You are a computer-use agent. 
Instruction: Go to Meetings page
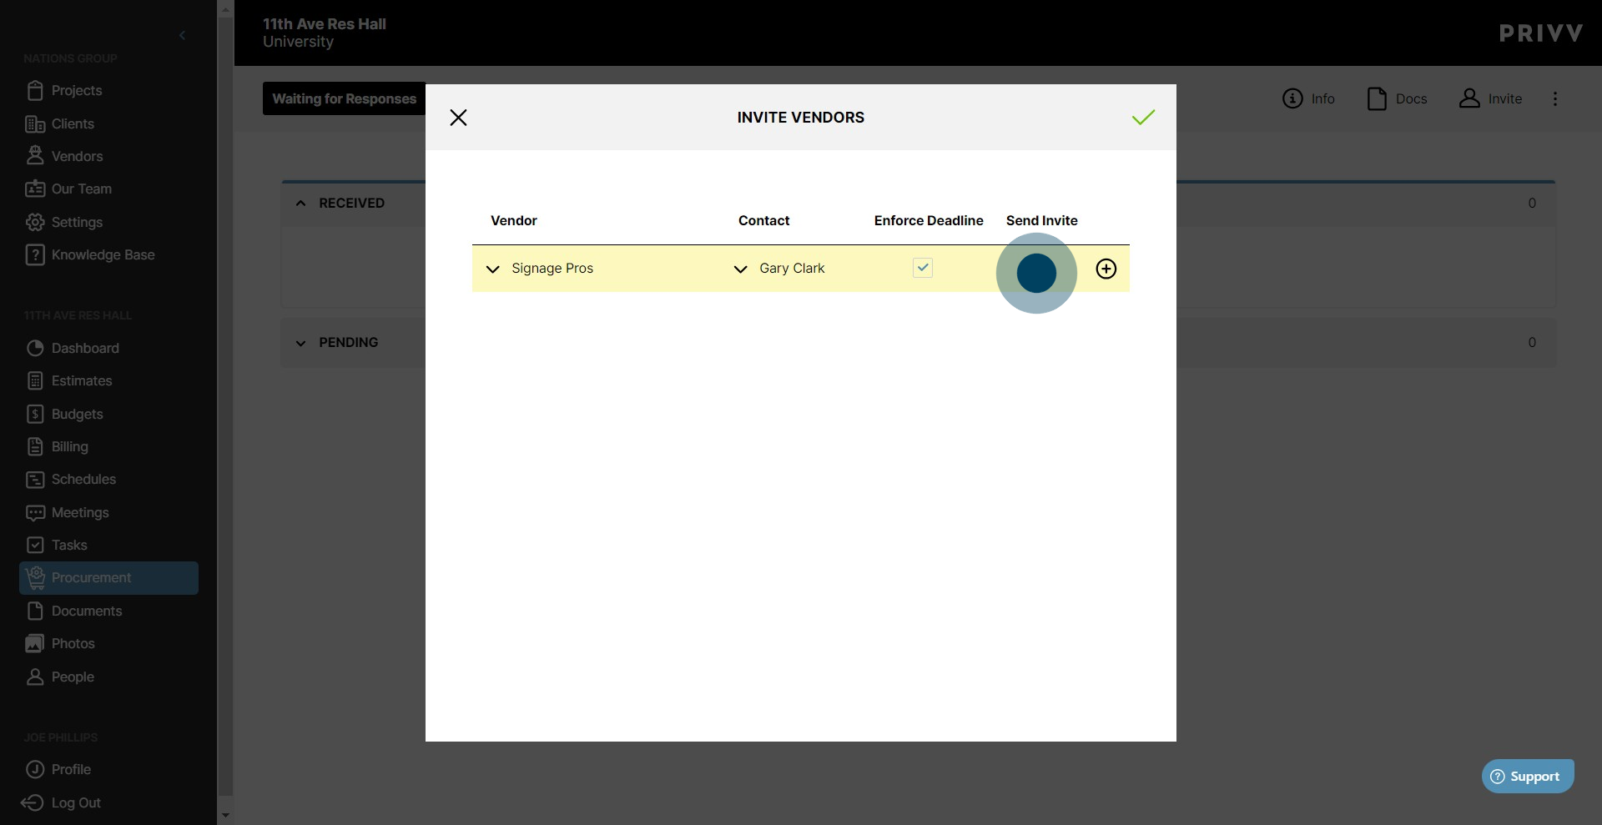(80, 512)
